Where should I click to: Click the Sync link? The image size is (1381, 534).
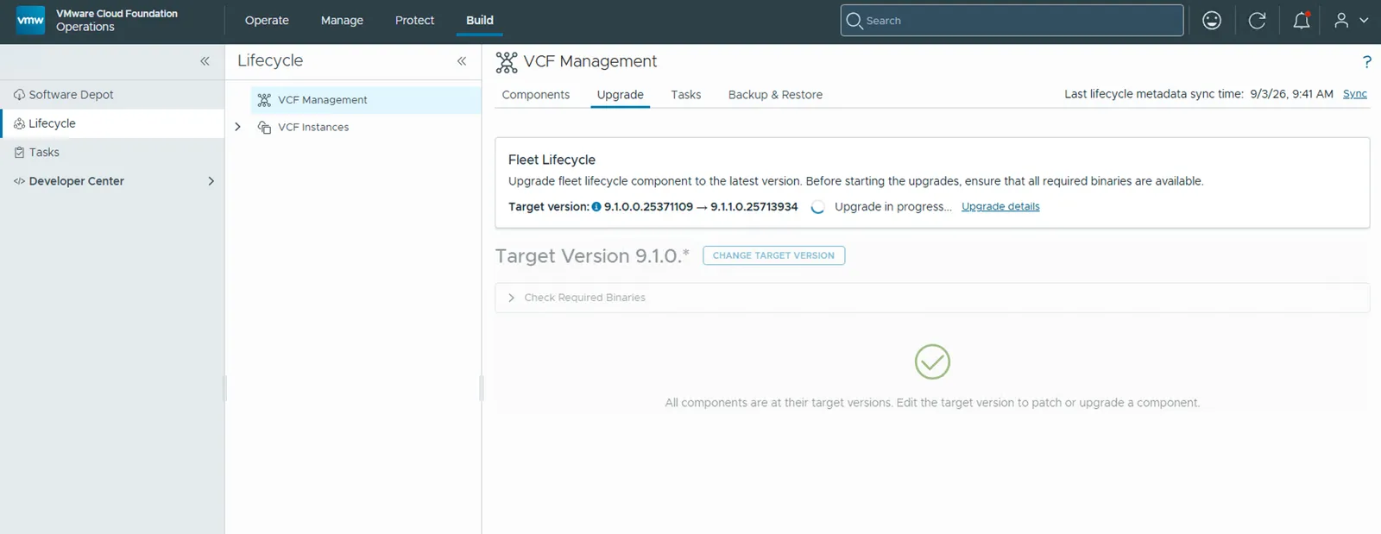coord(1354,94)
